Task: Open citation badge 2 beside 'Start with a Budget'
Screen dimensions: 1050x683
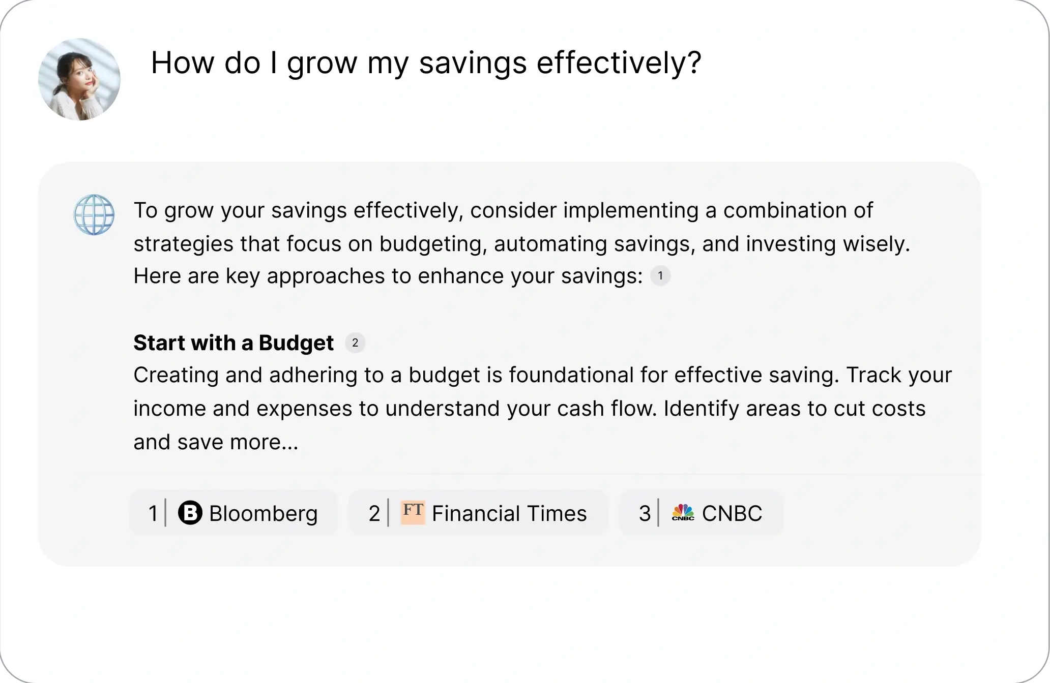Action: [x=355, y=343]
